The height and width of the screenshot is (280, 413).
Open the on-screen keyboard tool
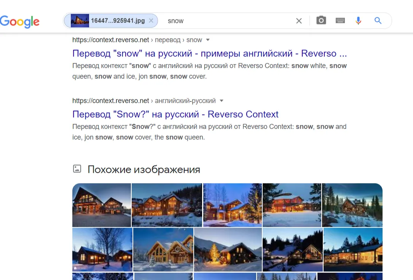[340, 21]
